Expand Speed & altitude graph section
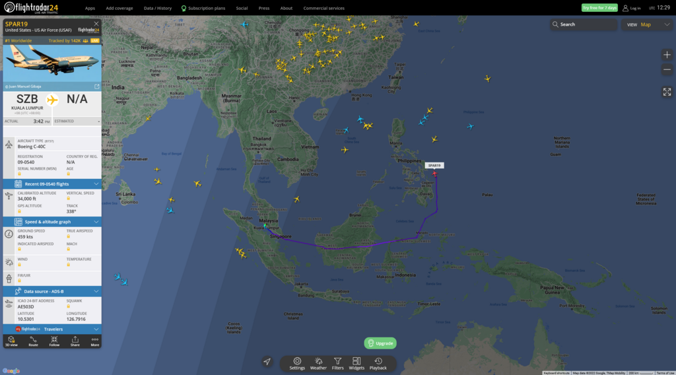Image resolution: width=676 pixels, height=375 pixels. [52, 222]
